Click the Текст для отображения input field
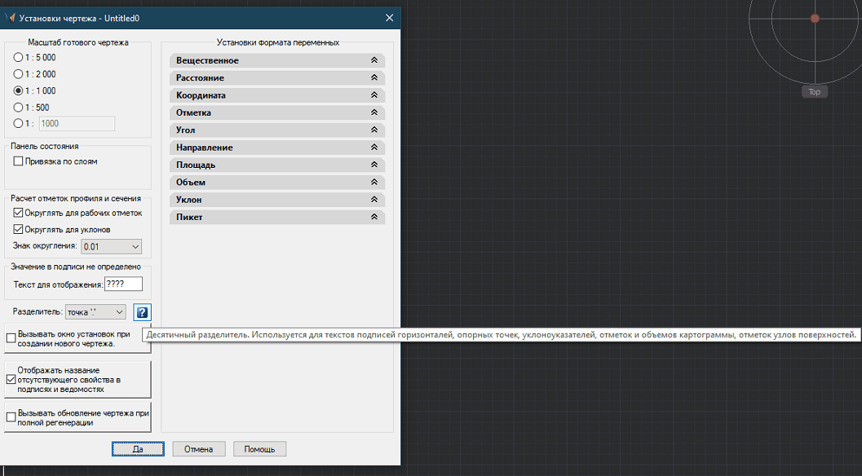 pos(123,284)
